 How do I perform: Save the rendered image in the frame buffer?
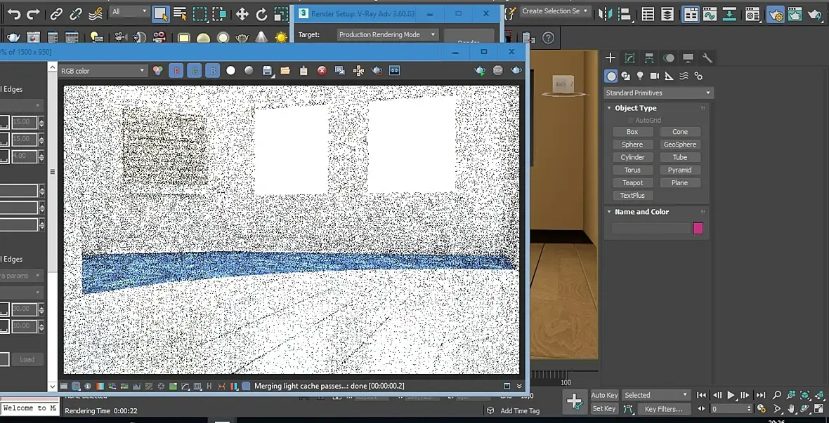267,71
